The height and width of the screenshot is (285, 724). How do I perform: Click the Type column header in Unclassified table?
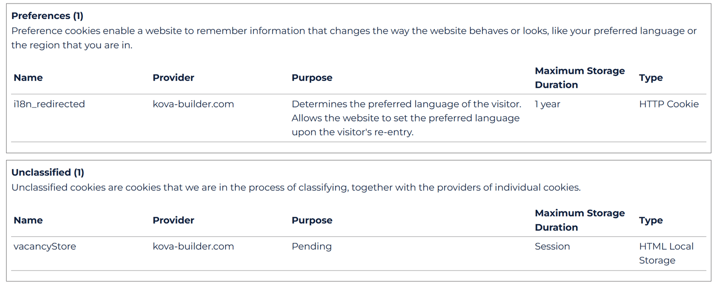(x=651, y=220)
